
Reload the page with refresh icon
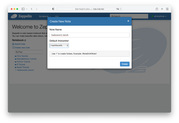pos(121,9)
